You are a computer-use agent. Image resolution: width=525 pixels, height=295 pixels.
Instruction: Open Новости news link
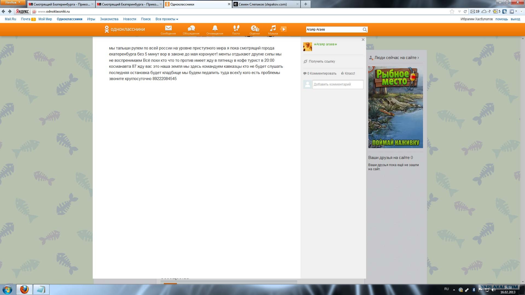pos(130,19)
